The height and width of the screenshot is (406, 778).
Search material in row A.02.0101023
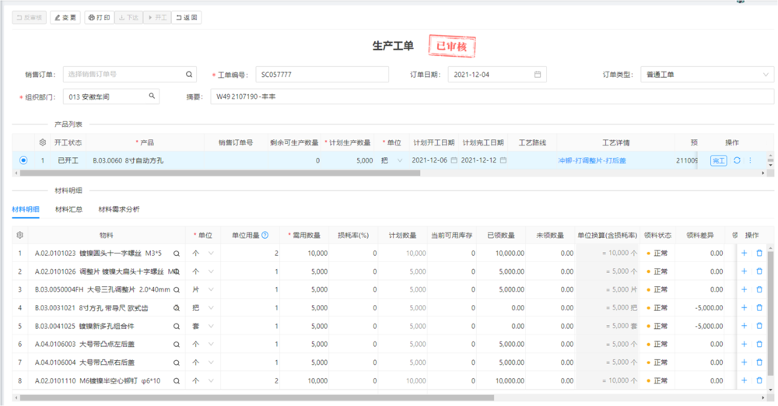(x=176, y=253)
